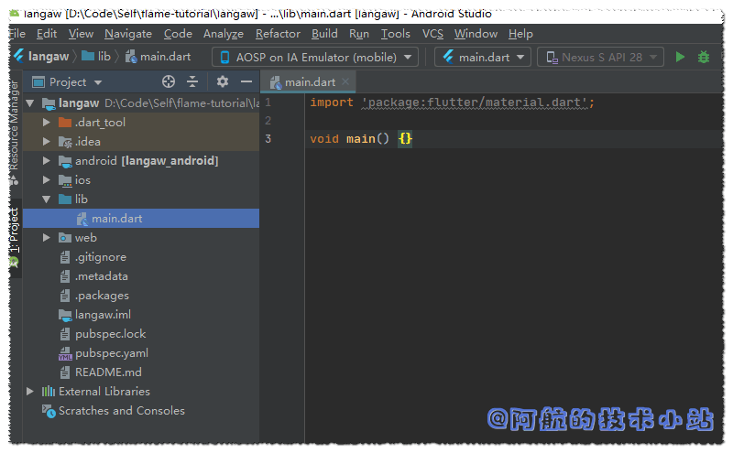Click the void main() line in editor

click(348, 139)
